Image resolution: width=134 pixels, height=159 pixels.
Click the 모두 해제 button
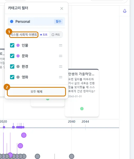(36, 92)
